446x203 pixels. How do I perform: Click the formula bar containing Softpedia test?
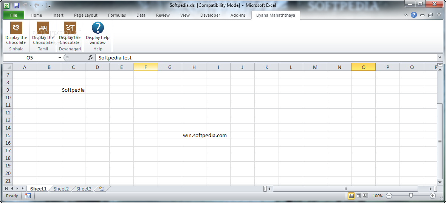266,58
